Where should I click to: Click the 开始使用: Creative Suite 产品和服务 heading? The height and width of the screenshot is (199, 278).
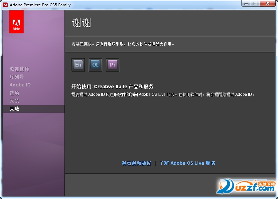[x=112, y=87]
